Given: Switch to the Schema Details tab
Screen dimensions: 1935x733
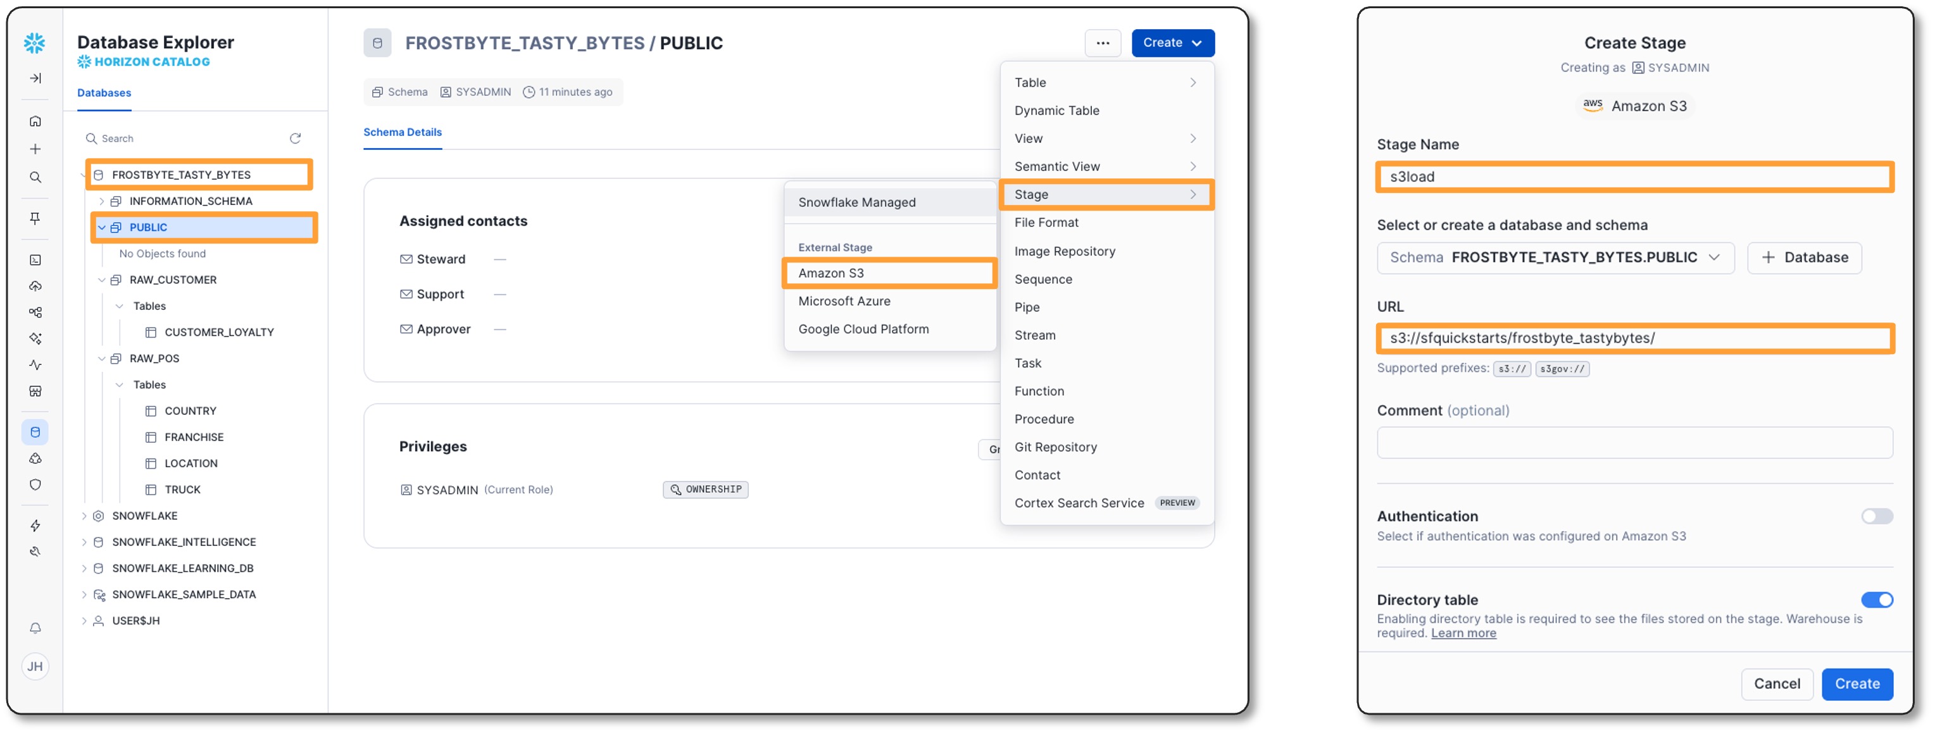Looking at the screenshot, I should tap(403, 132).
